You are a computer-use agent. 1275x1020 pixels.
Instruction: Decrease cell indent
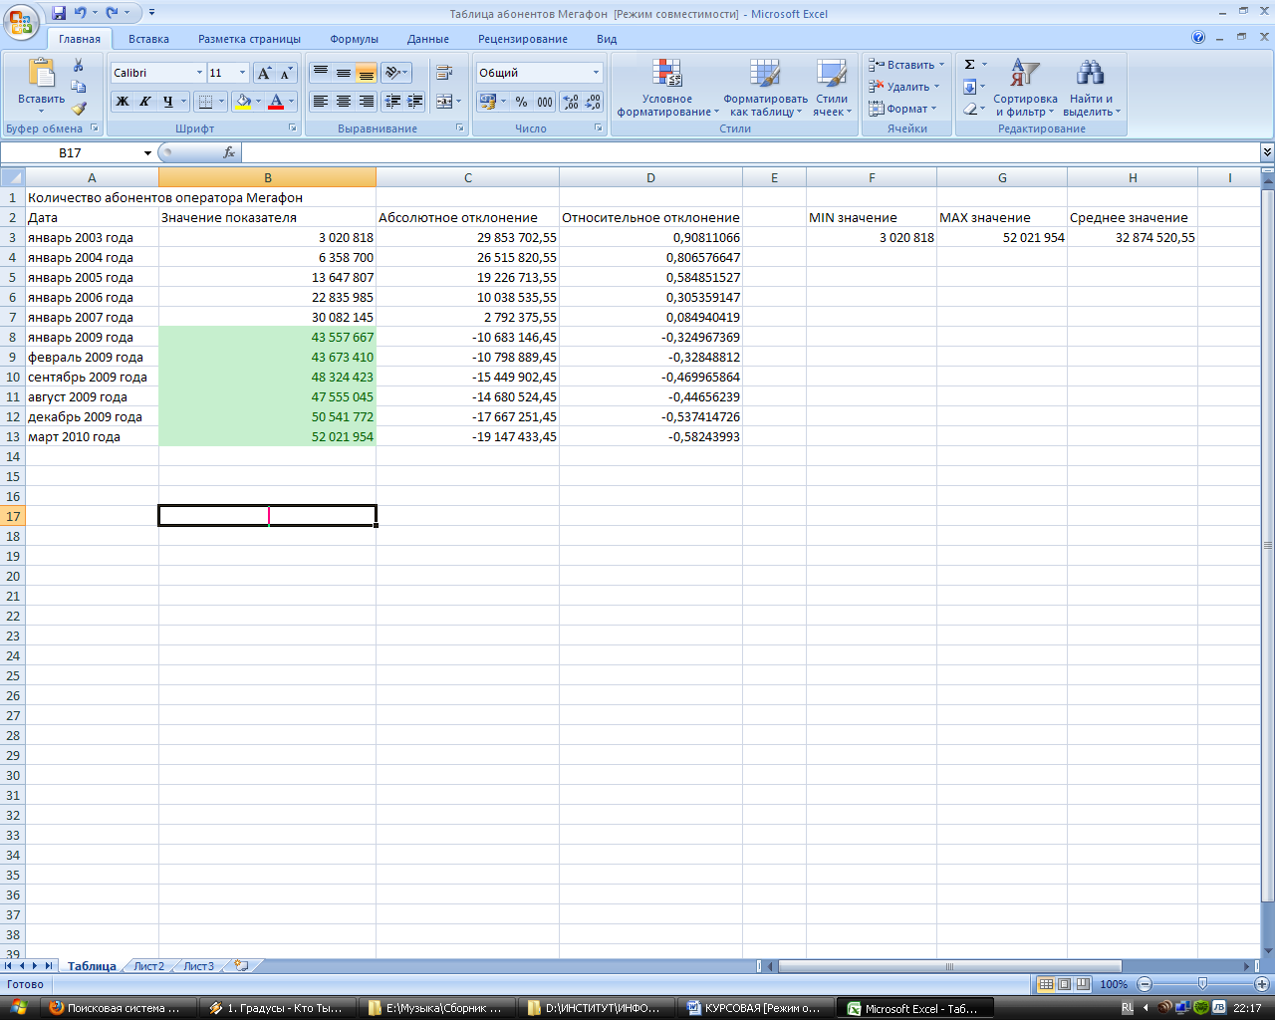392,102
